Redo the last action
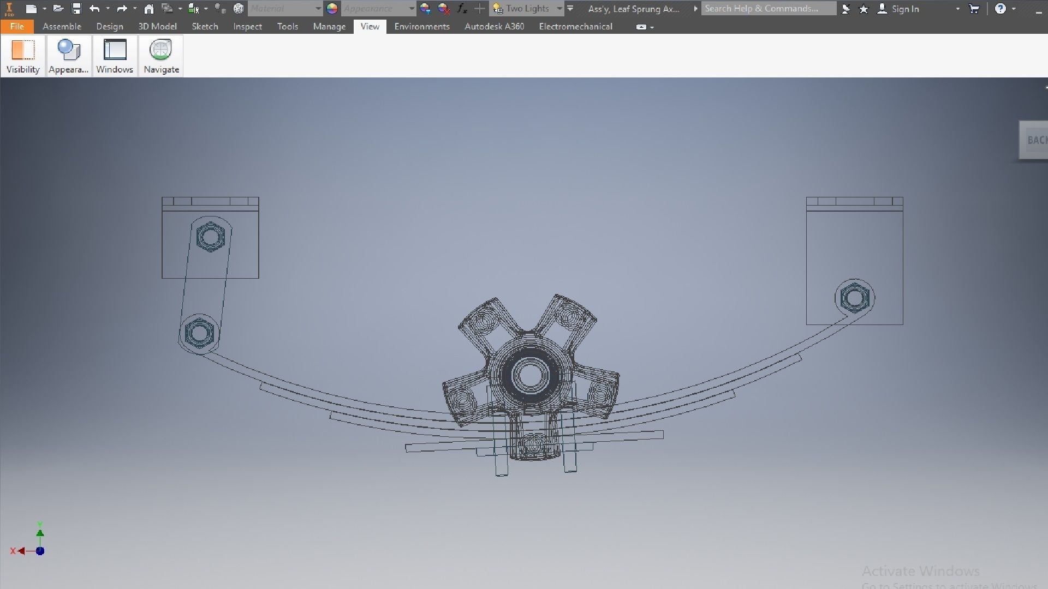Image resolution: width=1048 pixels, height=589 pixels. coord(122,9)
